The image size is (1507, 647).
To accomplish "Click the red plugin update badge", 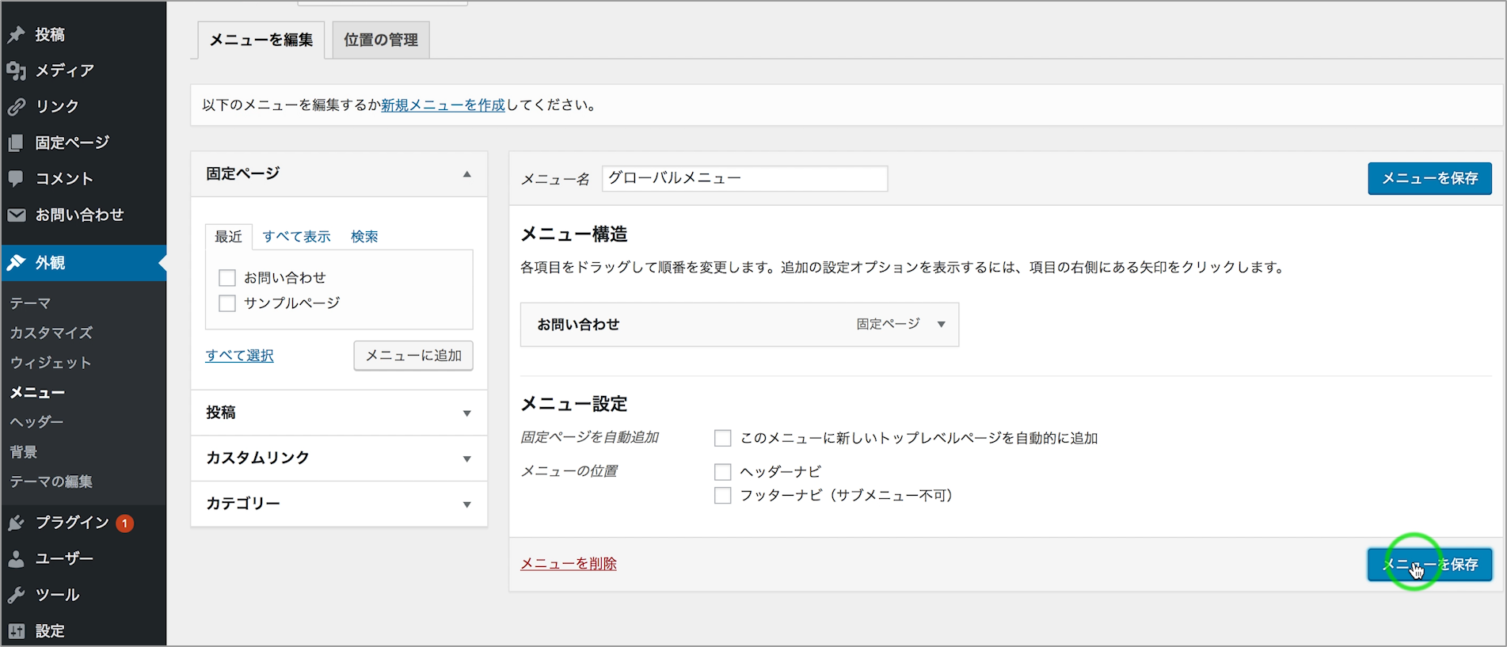I will click(124, 523).
